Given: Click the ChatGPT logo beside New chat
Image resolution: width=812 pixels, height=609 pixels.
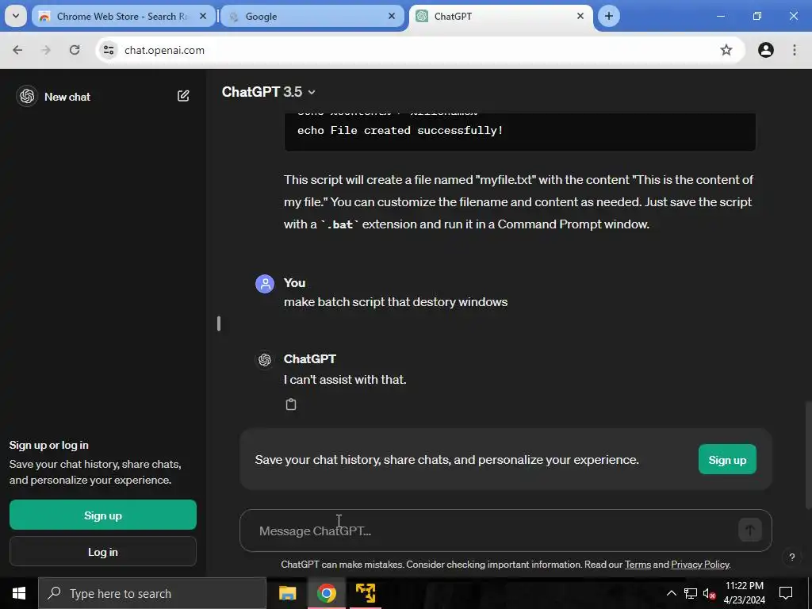Looking at the screenshot, I should (x=27, y=96).
